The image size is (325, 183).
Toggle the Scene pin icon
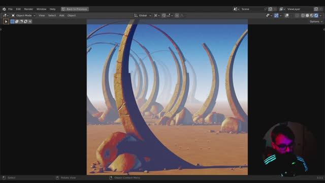coord(266,9)
